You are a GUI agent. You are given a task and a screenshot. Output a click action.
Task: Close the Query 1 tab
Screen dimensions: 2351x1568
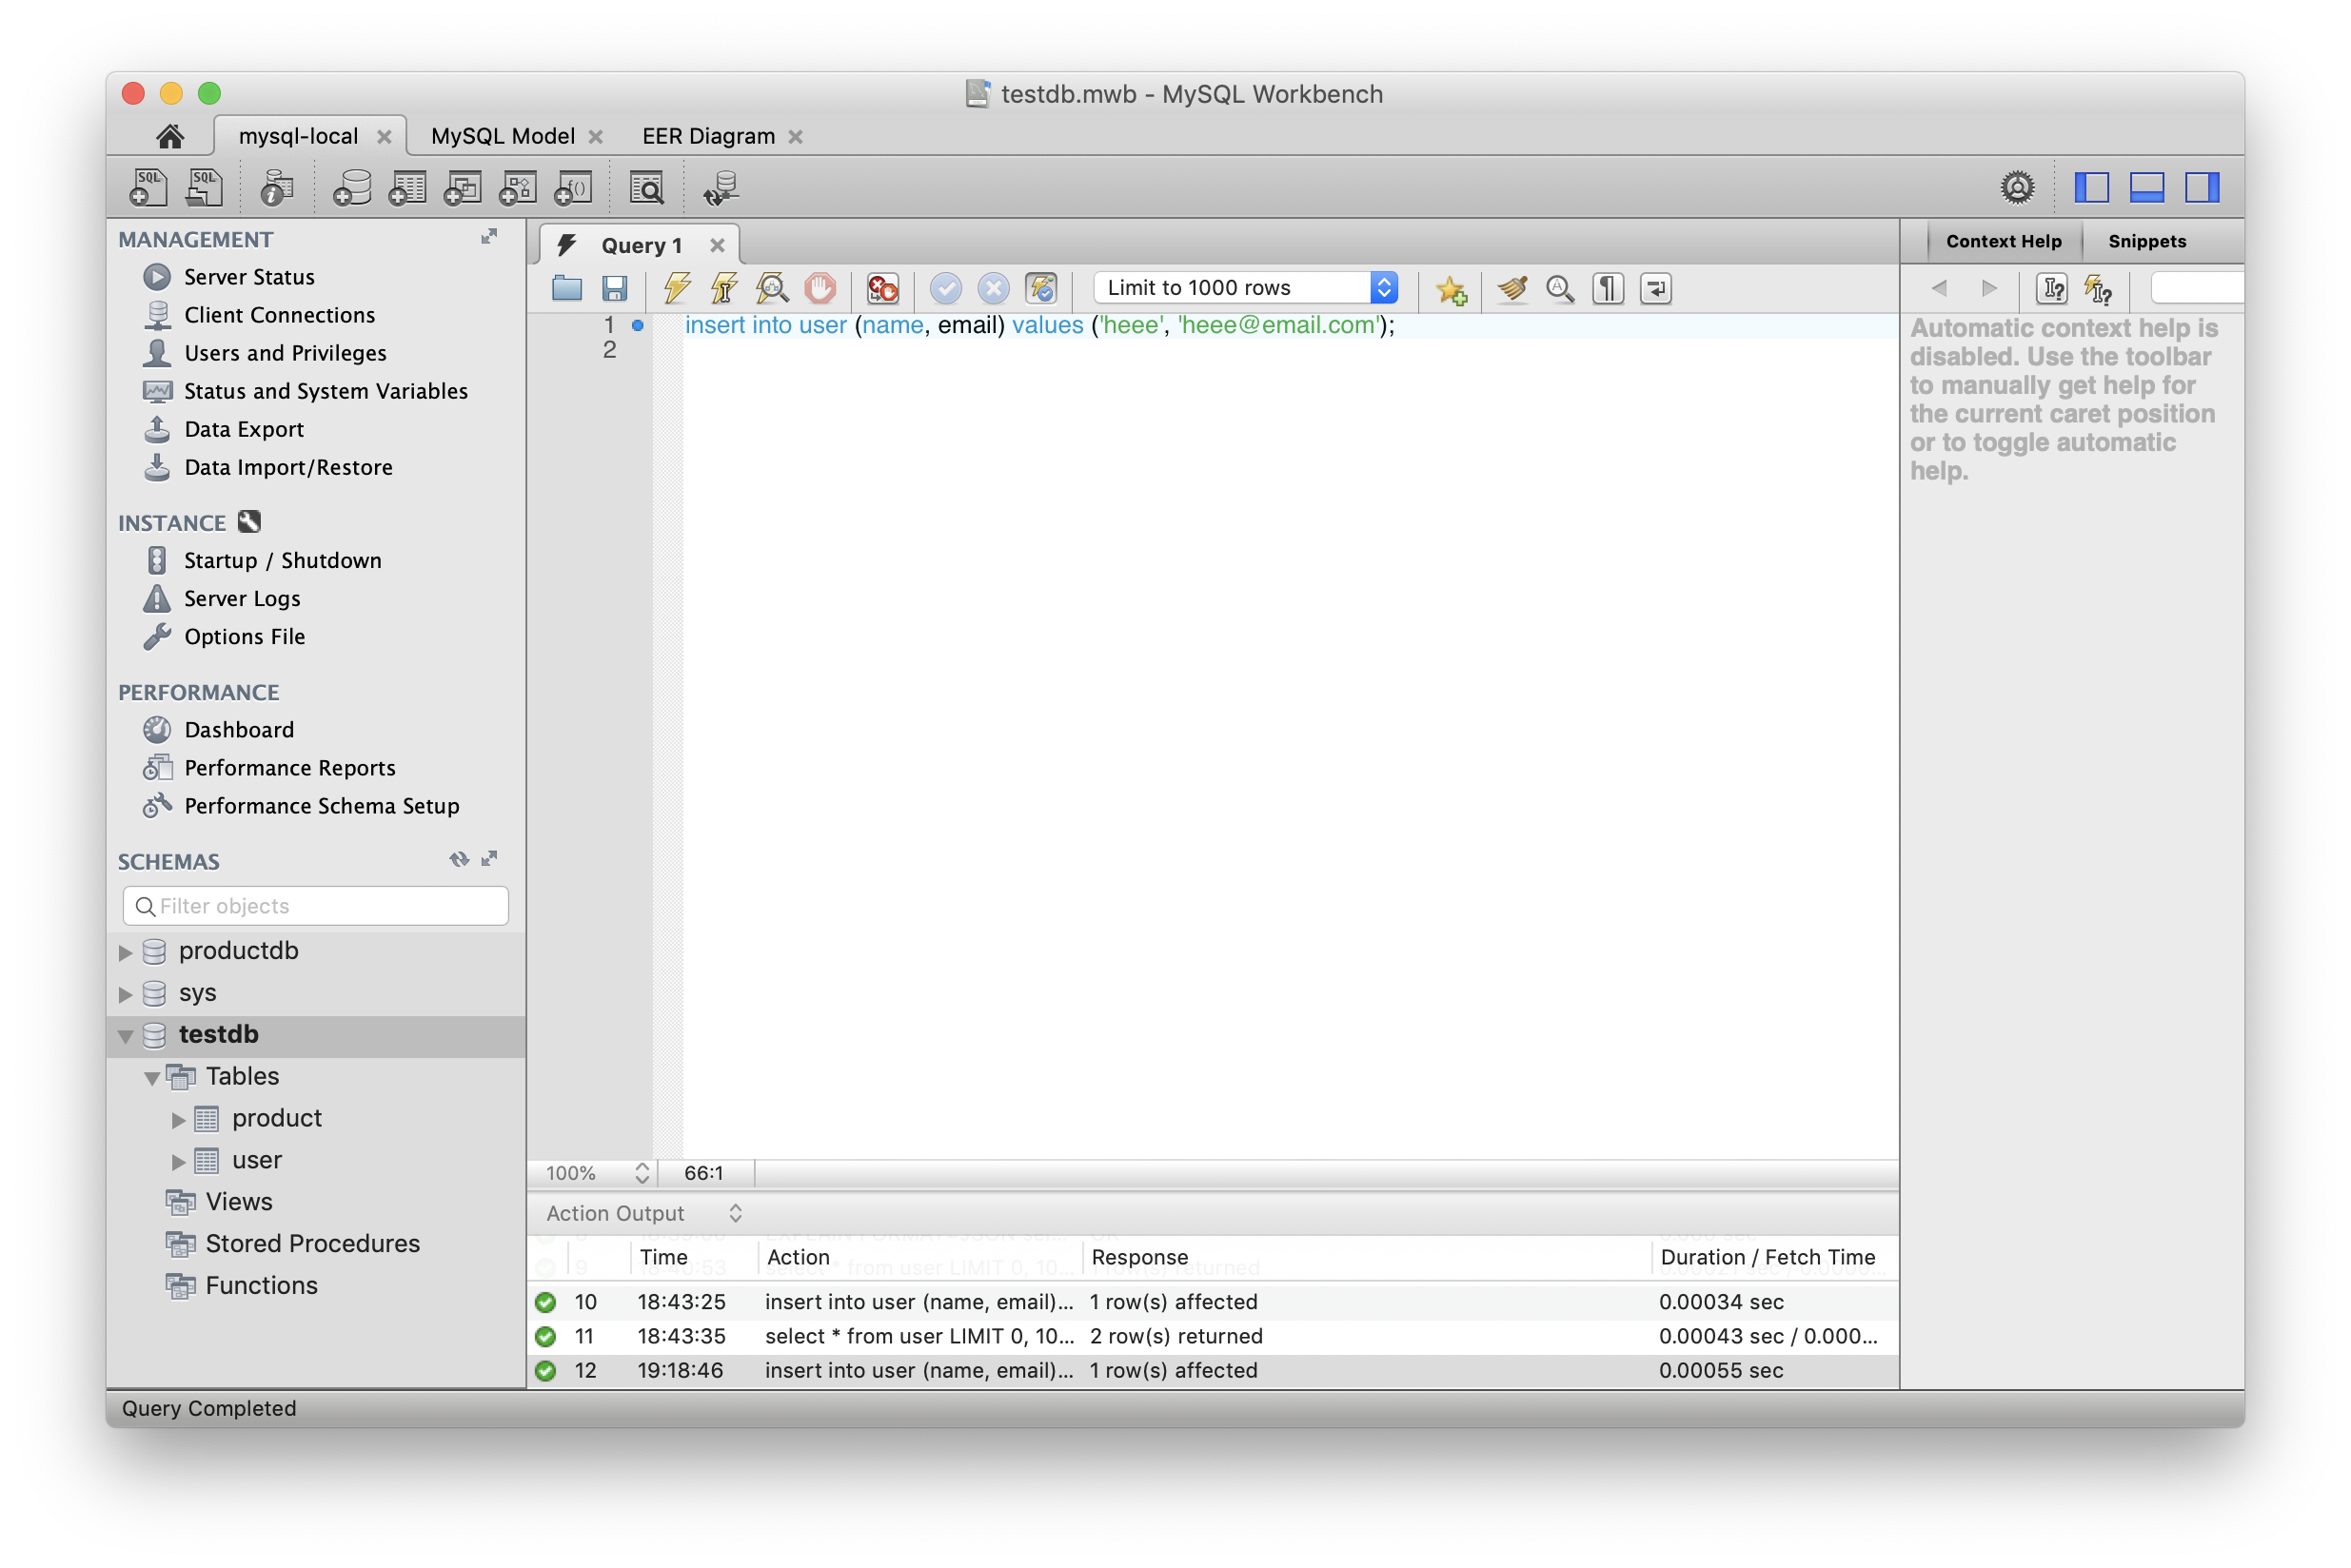[x=718, y=245]
